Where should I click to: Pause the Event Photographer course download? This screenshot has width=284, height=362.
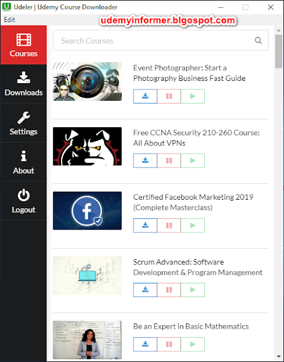169,96
